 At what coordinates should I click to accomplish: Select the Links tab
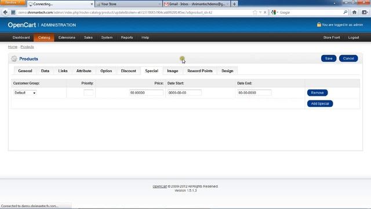coord(63,71)
